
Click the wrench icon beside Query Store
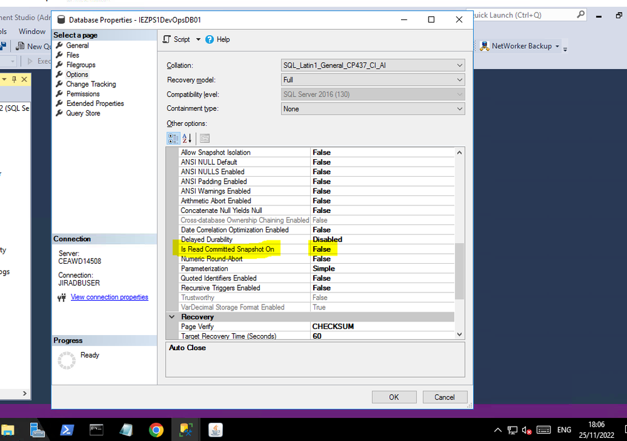coord(59,113)
